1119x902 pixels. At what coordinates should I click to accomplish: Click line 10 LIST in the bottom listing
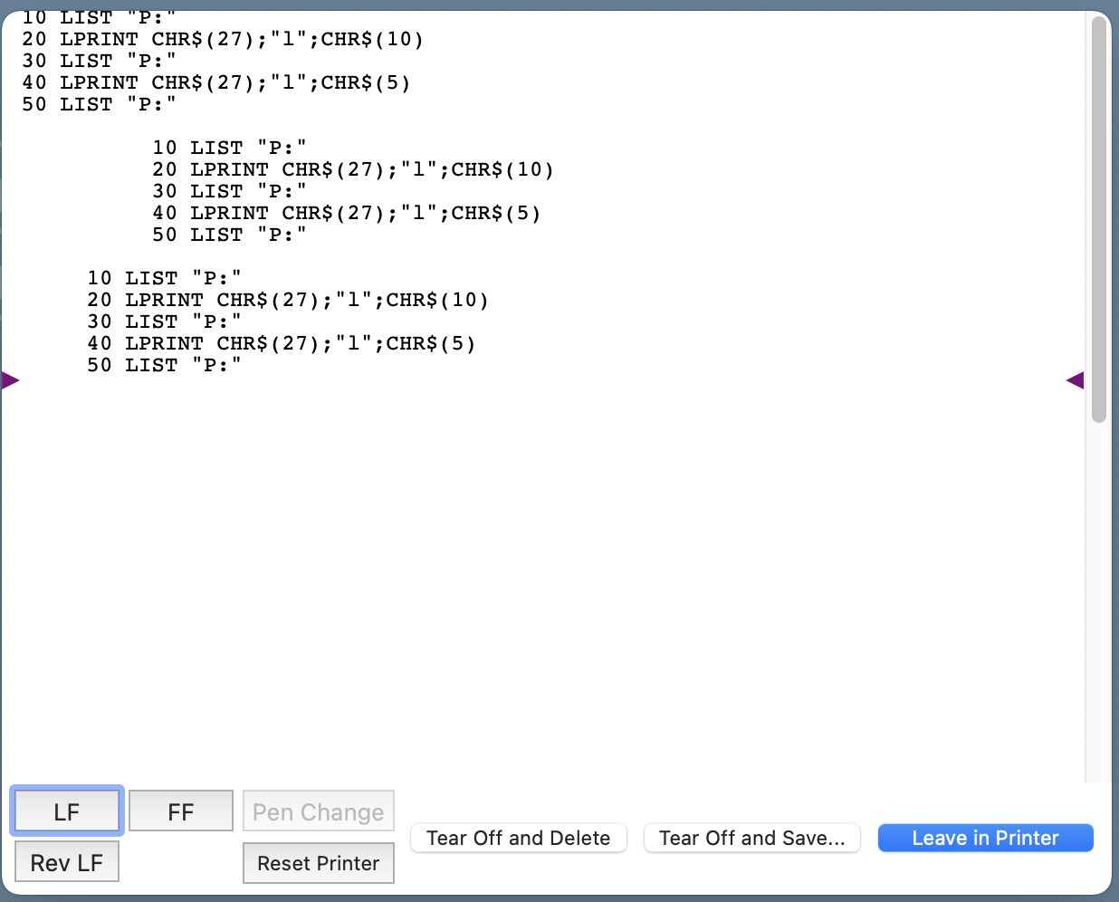[x=164, y=278]
